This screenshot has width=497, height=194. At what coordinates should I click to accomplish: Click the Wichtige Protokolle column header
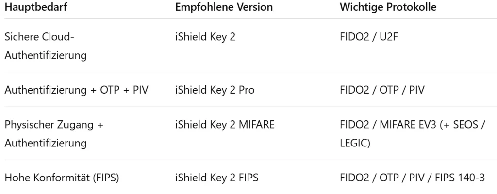(388, 7)
